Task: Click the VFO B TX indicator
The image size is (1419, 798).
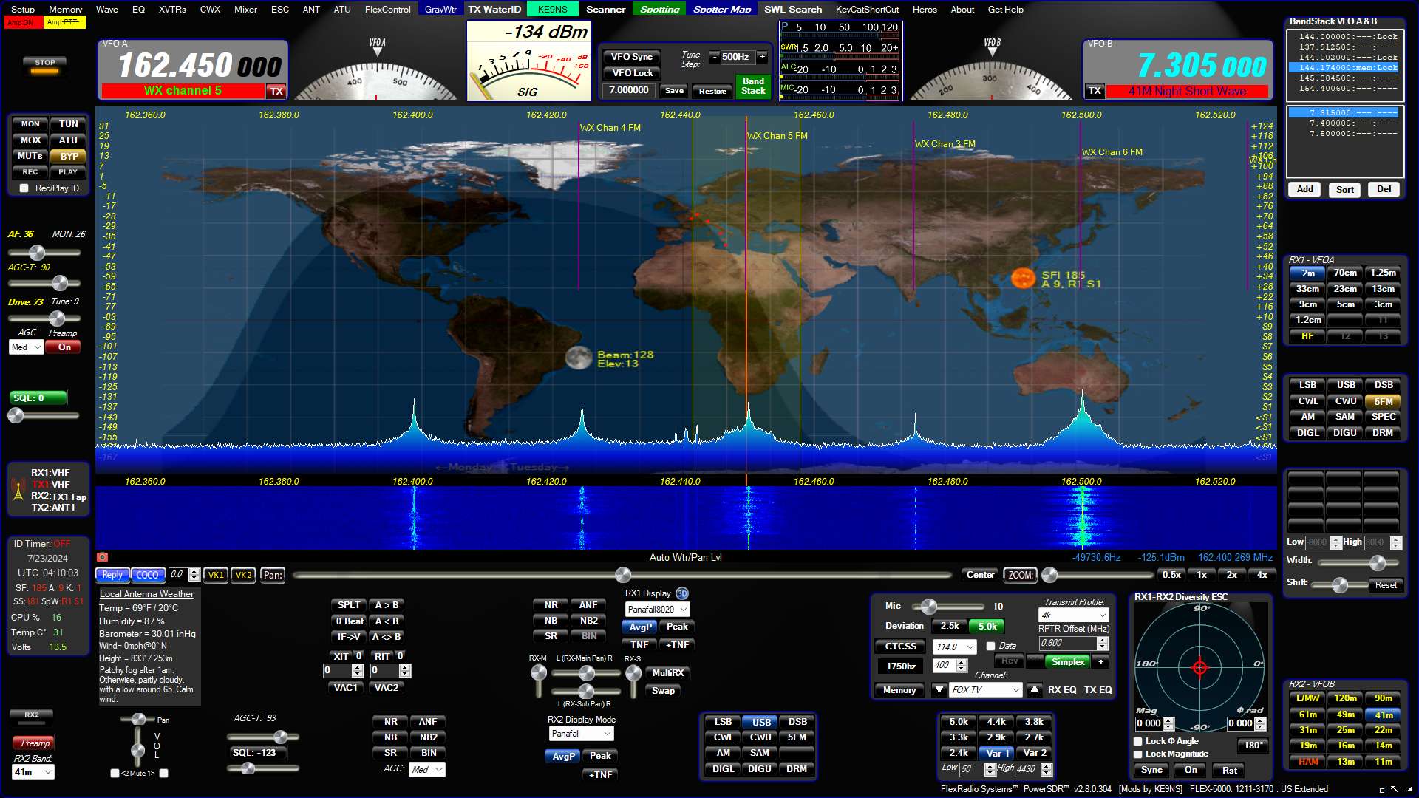Action: pyautogui.click(x=1095, y=91)
